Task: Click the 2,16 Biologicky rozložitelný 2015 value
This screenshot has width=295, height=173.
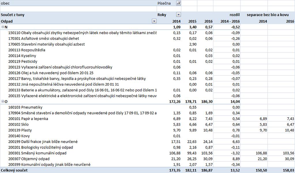Action: click(193, 147)
